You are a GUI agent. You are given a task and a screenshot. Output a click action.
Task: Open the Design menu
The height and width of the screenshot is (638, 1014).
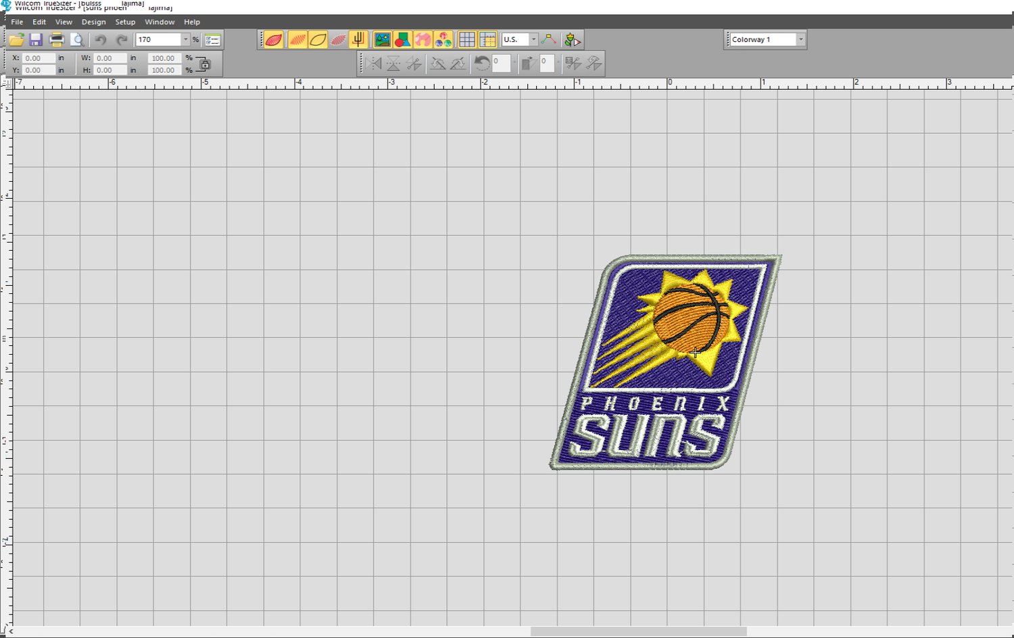93,22
